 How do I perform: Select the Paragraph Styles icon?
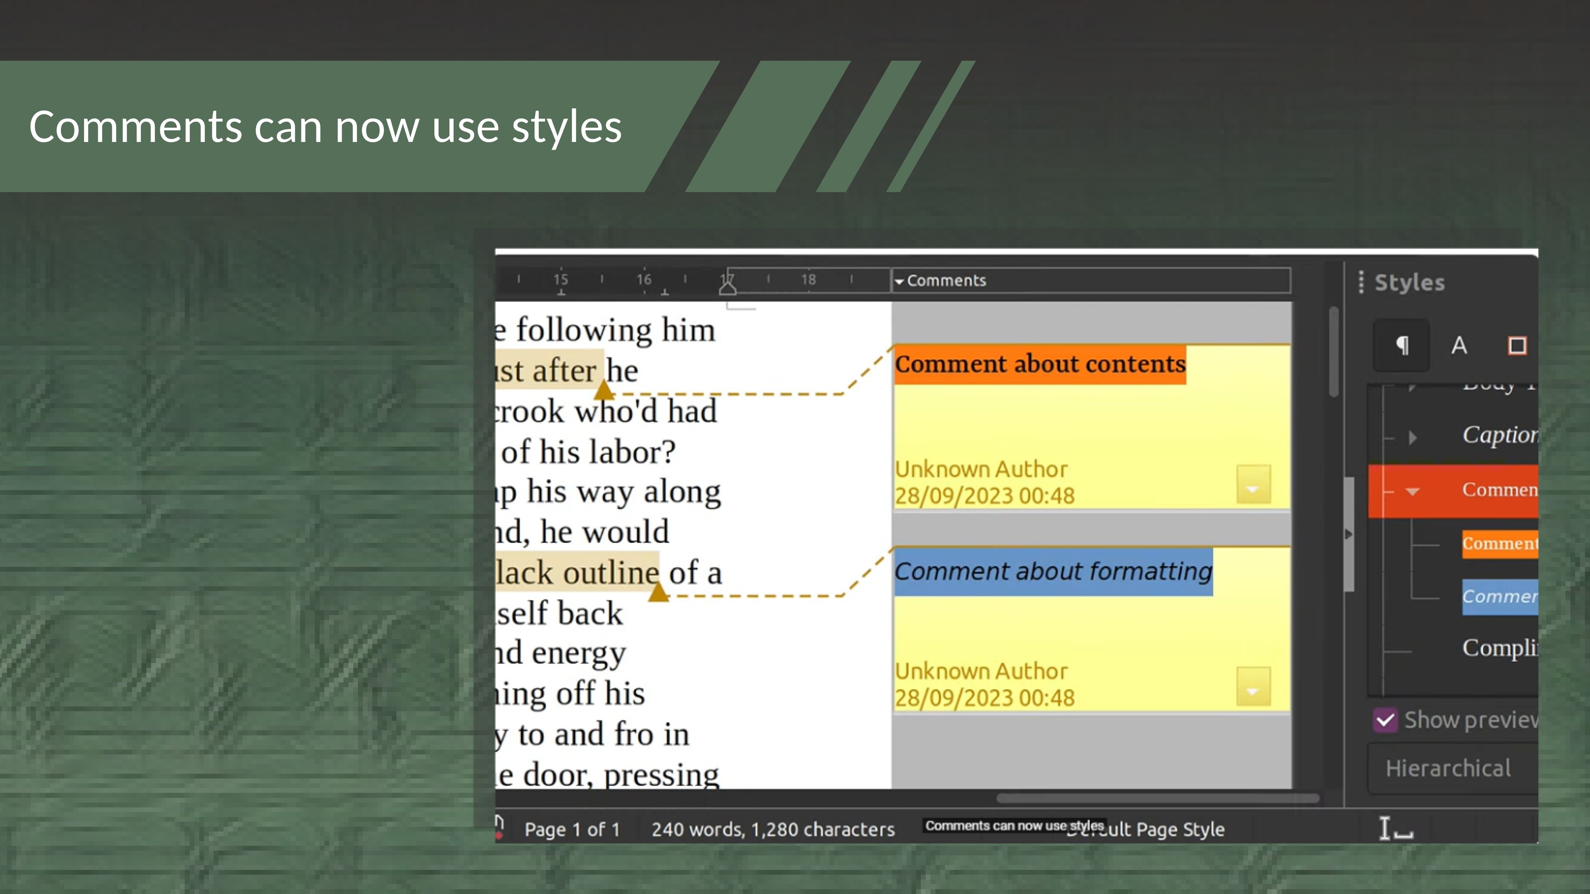1402,346
